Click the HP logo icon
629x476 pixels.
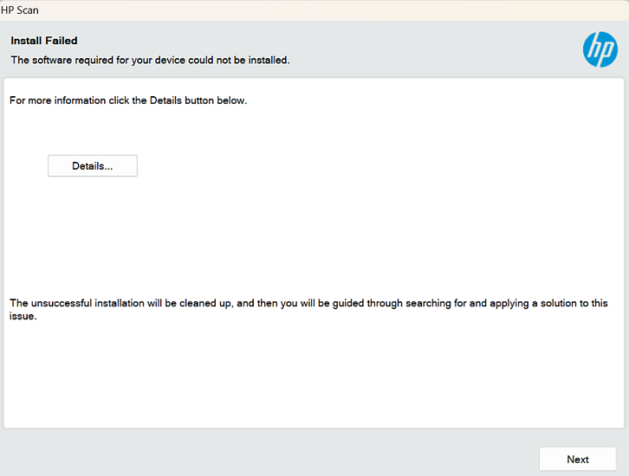click(600, 49)
